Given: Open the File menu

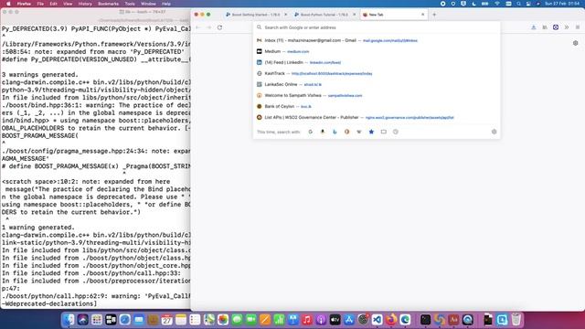Looking at the screenshot, I should point(40,4).
